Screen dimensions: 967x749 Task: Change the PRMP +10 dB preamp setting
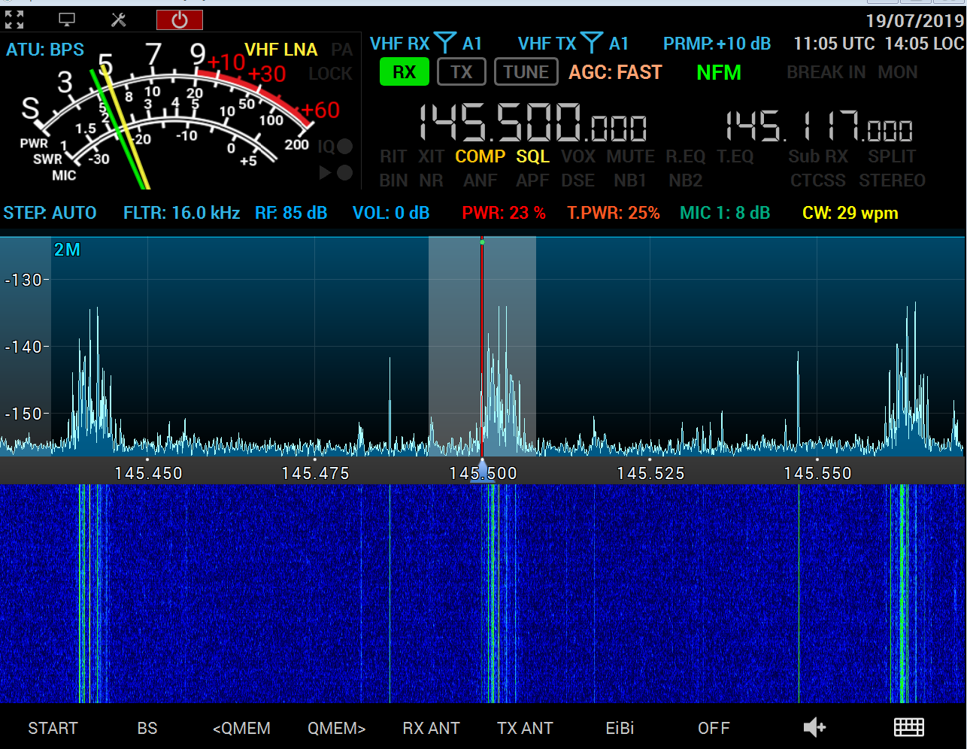click(717, 44)
